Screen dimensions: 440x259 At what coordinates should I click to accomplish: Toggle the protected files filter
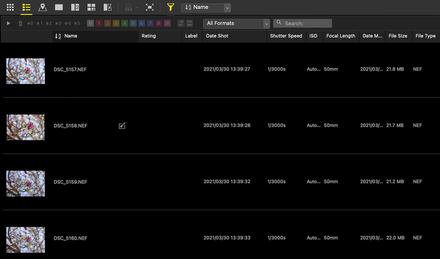189,23
